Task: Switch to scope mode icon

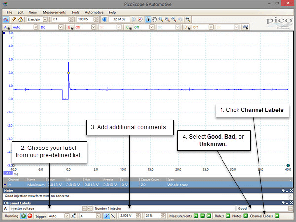Action: 6,19
